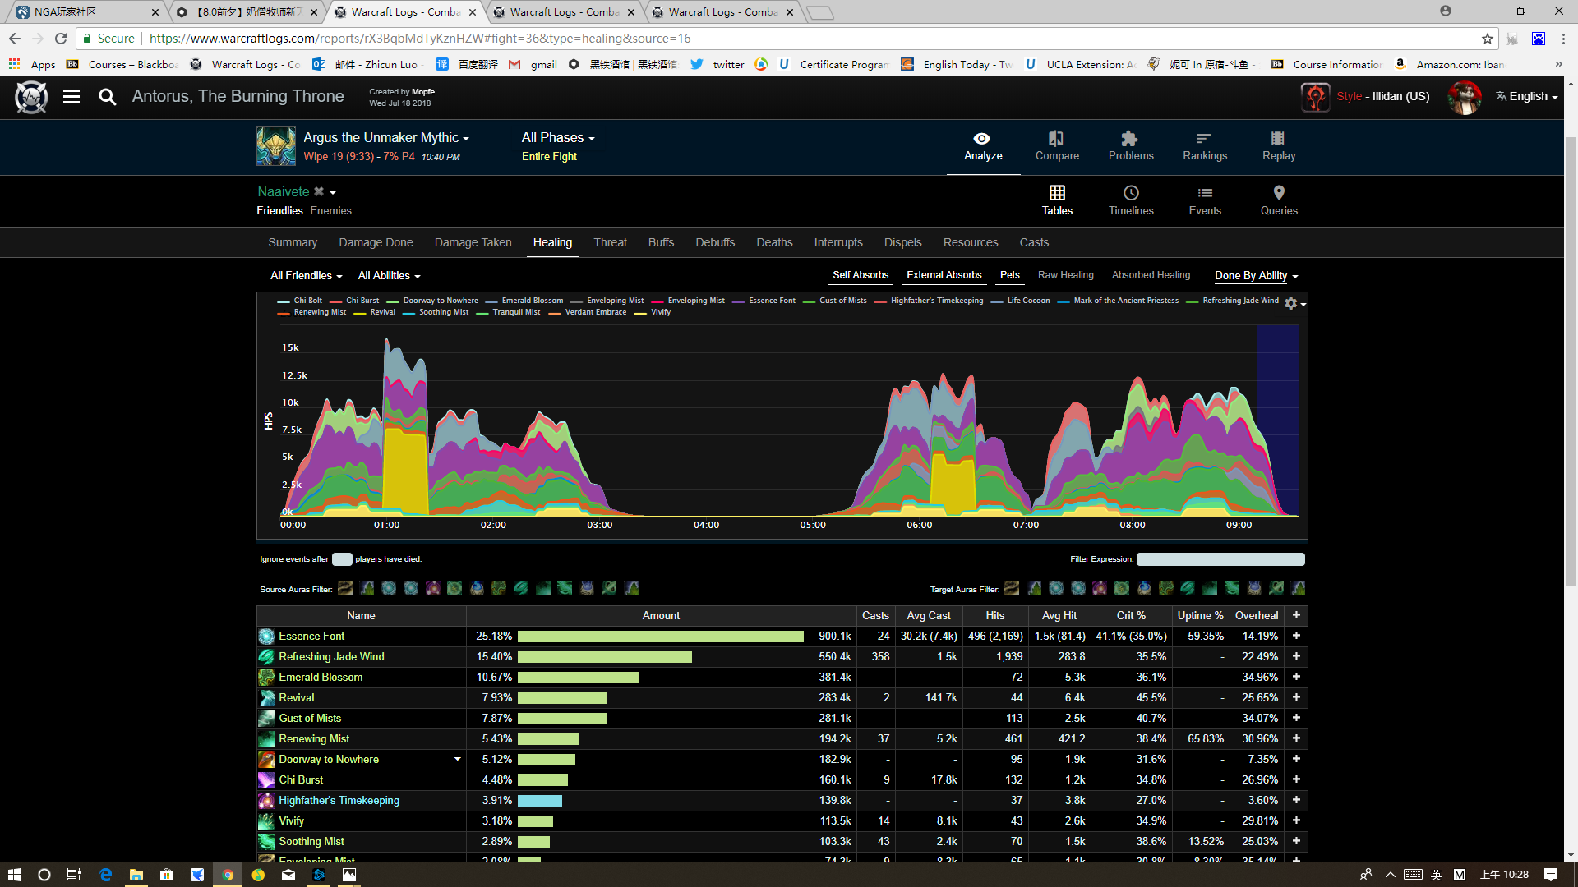Open the Summary tab

(x=293, y=242)
